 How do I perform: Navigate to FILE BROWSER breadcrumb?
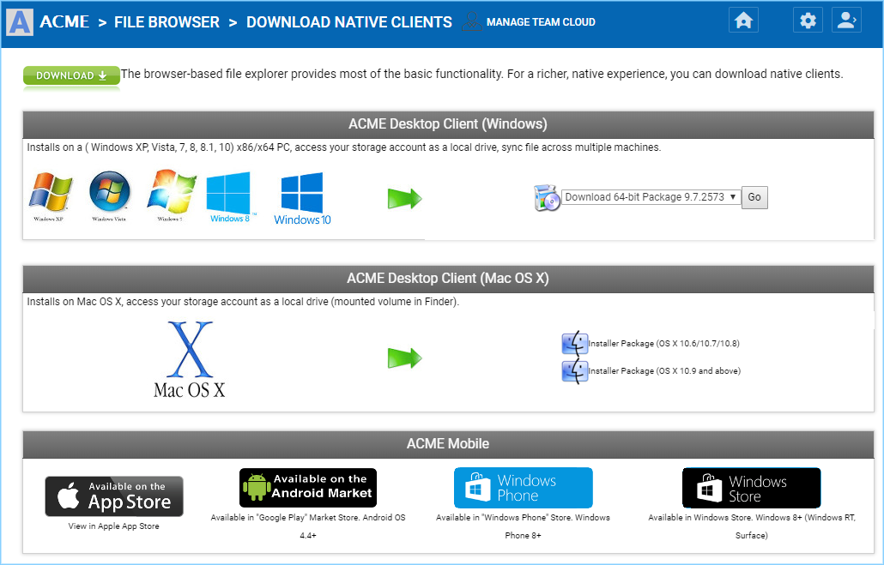167,22
